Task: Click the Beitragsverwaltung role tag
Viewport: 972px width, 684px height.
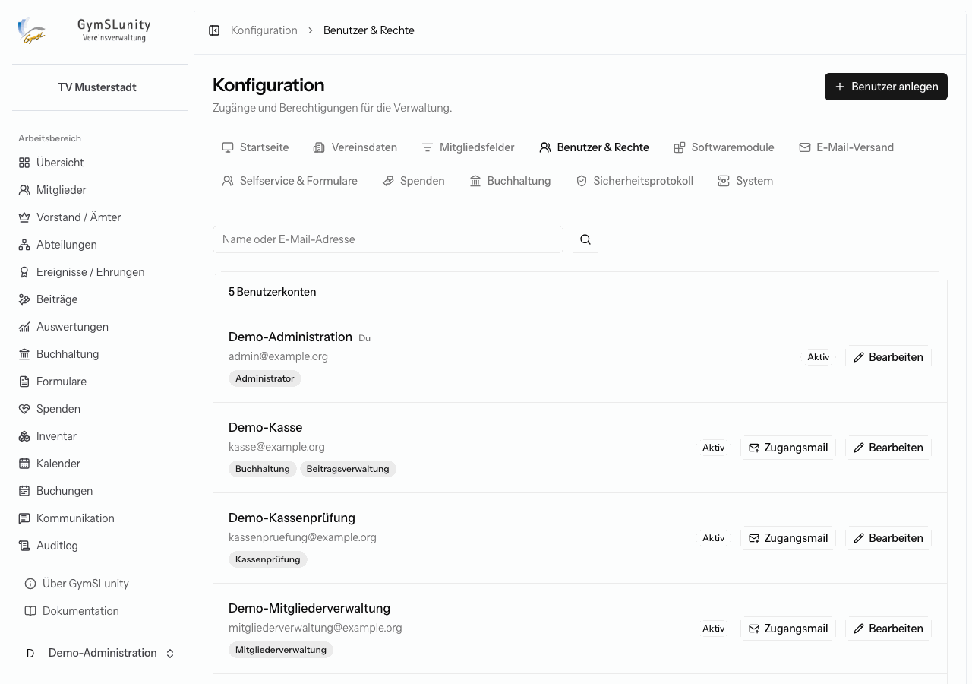Action: coord(348,469)
